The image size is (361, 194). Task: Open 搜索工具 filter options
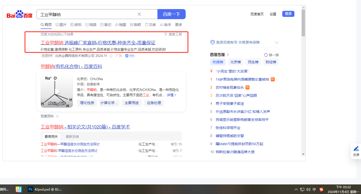point(173,34)
